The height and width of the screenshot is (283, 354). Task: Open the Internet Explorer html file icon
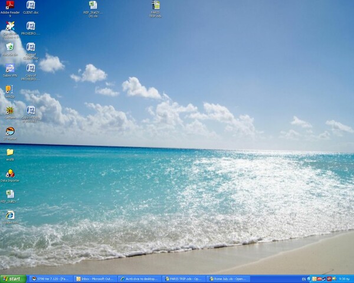(10, 215)
